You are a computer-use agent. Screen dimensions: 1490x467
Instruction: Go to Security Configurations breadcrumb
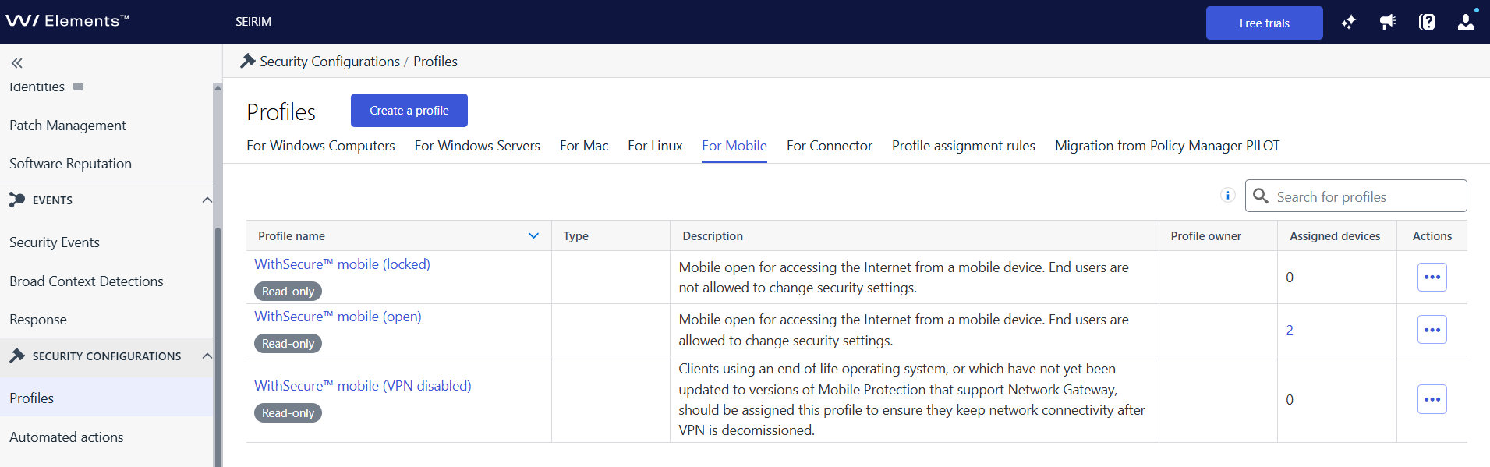330,62
